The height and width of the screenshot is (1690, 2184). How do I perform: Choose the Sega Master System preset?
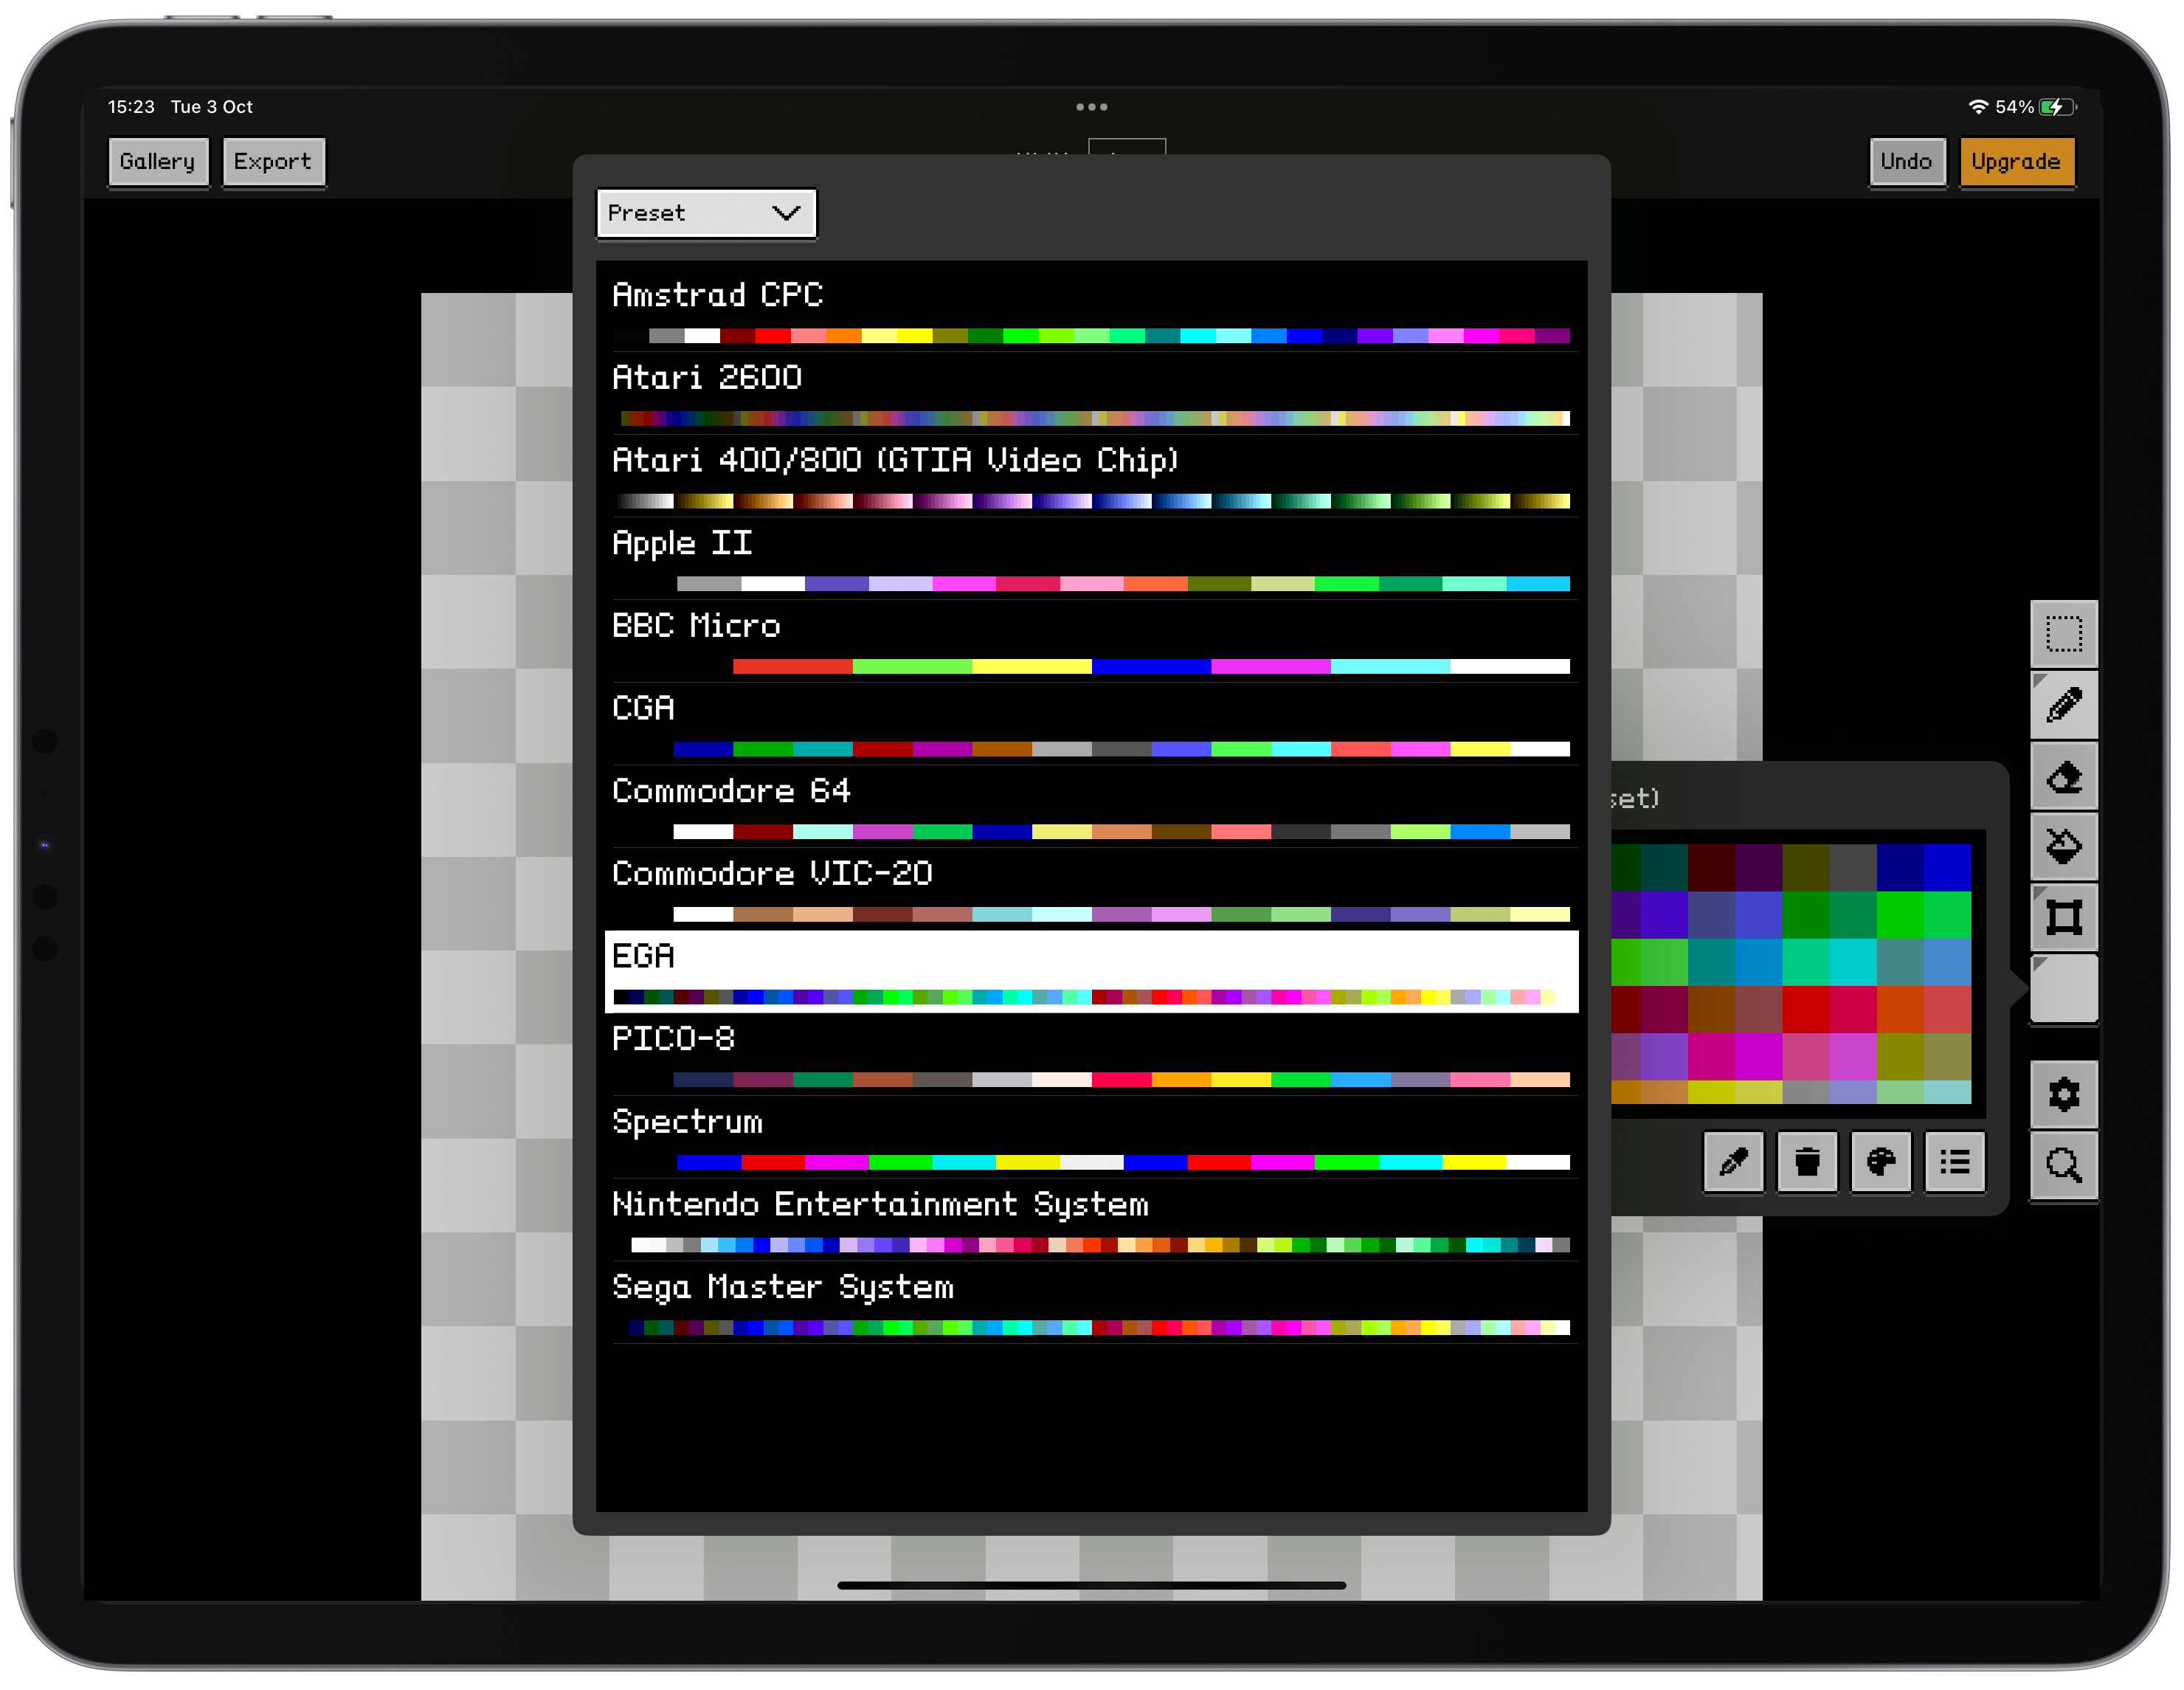pyautogui.click(x=1091, y=1302)
